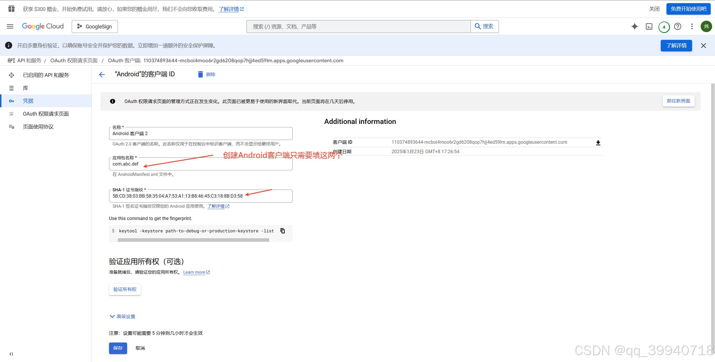Select OAuth consent screen sidebar item

point(46,114)
